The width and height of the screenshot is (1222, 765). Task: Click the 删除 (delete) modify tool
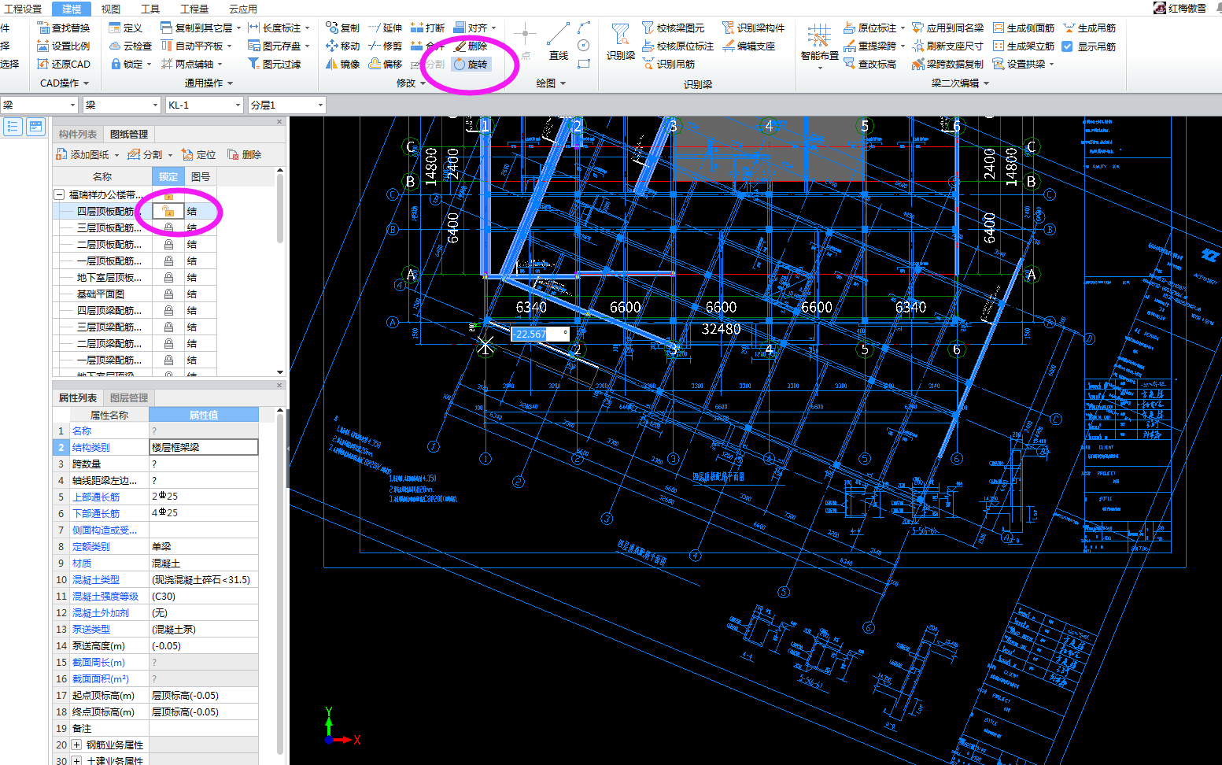tap(471, 46)
